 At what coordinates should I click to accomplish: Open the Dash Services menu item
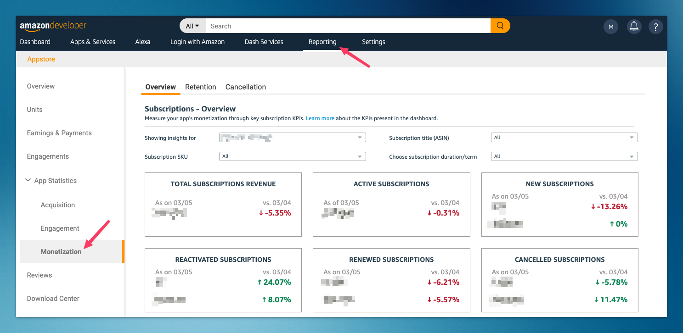tap(264, 42)
